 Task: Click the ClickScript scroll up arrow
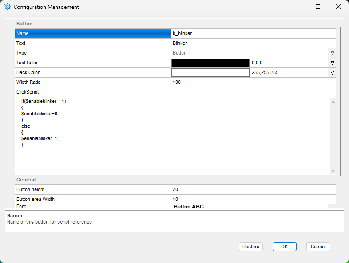(333, 102)
